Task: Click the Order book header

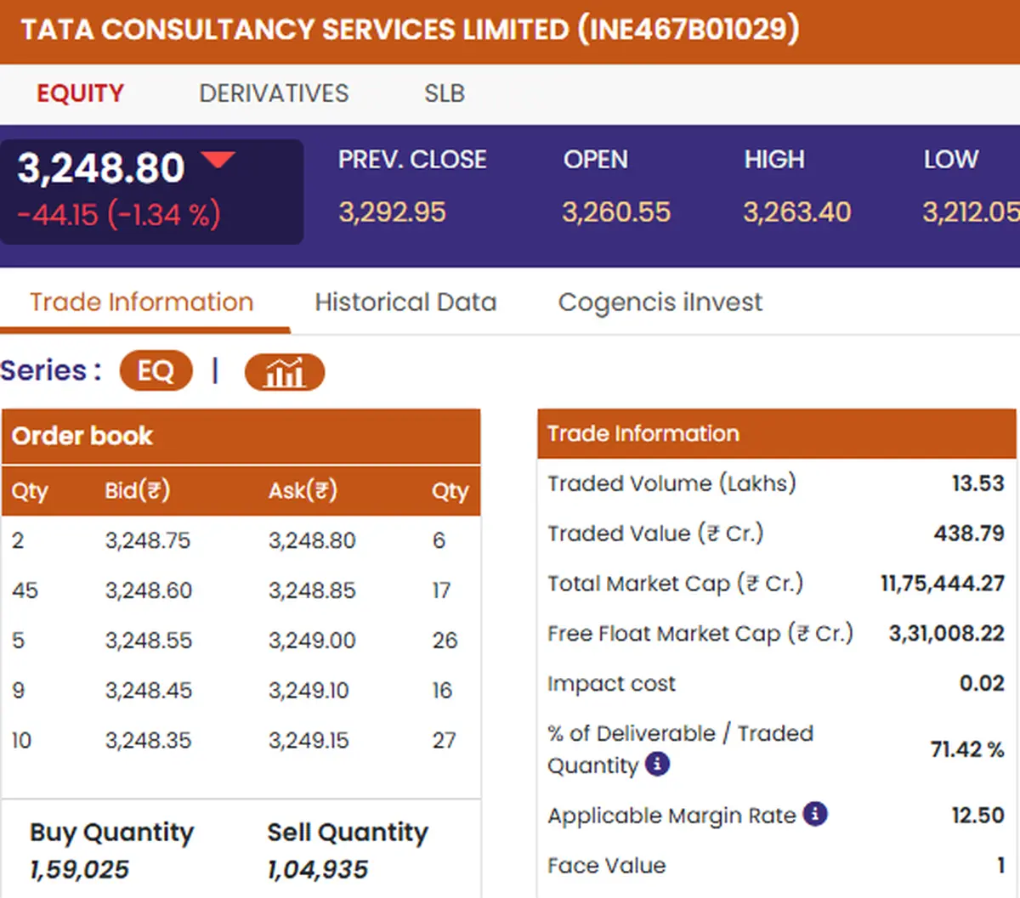Action: tap(241, 436)
